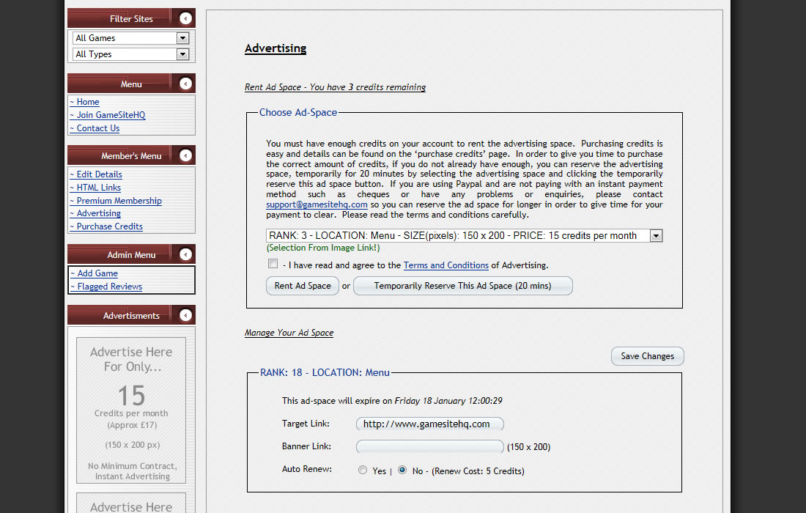The height and width of the screenshot is (513, 806).
Task: Open Purchase Credits menu item
Action: click(109, 226)
